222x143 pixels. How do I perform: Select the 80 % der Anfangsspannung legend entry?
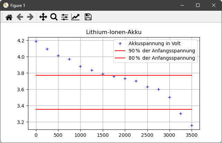click(x=161, y=58)
